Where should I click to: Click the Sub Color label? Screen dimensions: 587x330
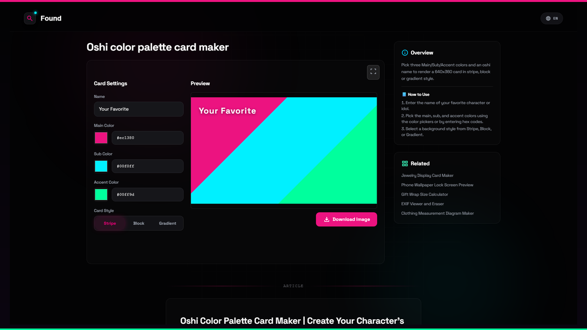103,154
